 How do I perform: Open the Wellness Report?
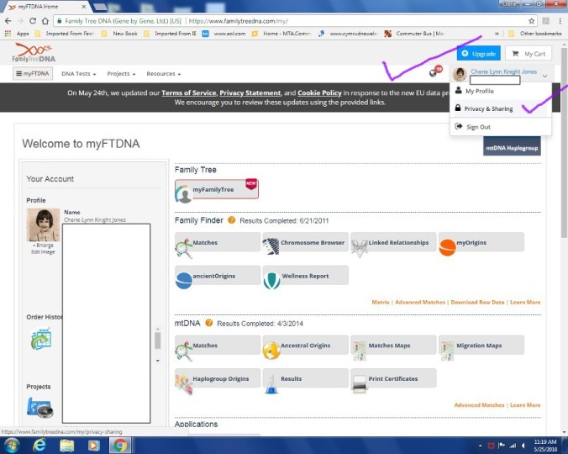(x=305, y=276)
